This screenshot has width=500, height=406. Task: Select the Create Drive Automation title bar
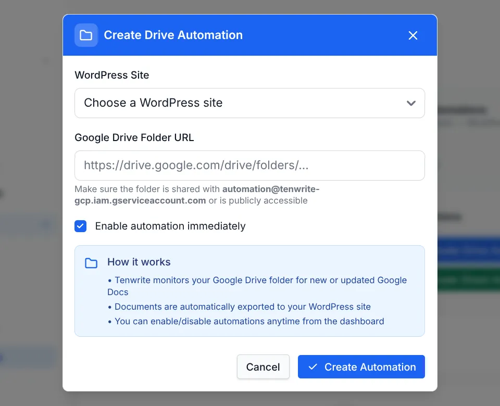point(173,35)
